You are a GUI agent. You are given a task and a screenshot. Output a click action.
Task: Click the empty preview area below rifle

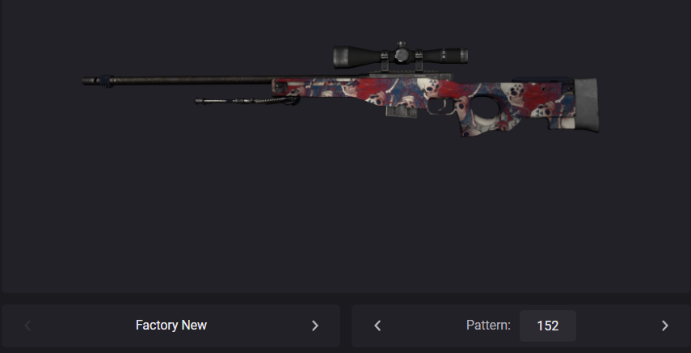(x=346, y=212)
